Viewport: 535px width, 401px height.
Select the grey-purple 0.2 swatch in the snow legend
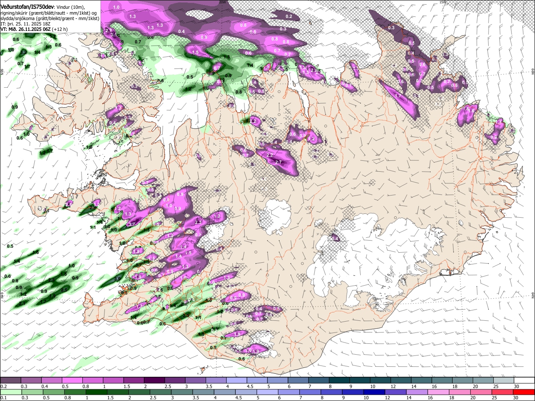point(10,381)
